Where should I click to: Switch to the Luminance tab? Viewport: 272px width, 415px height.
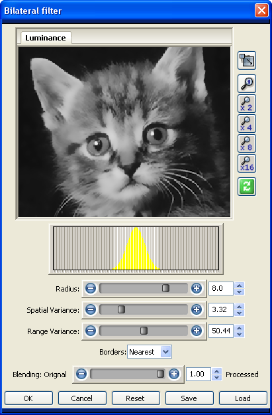(46, 38)
